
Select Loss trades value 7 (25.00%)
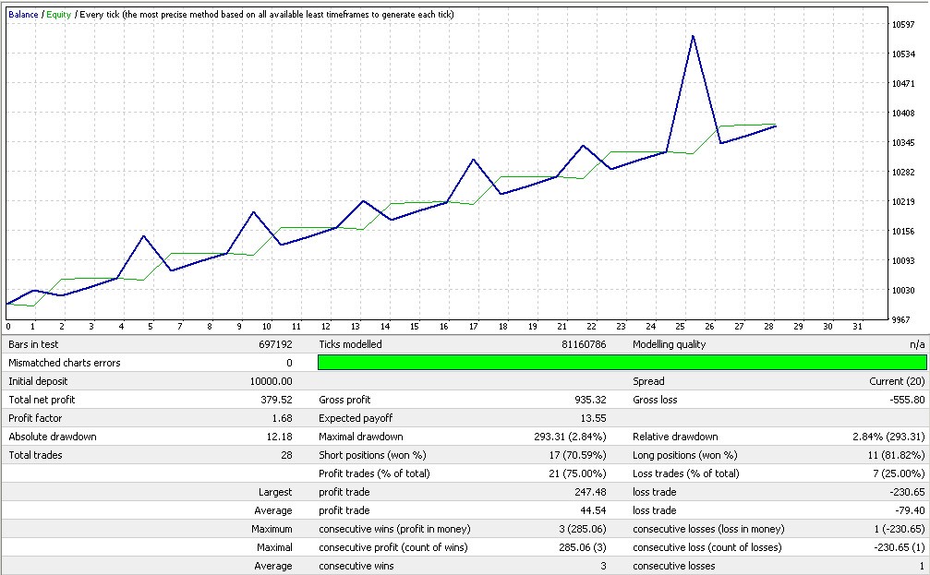(899, 473)
